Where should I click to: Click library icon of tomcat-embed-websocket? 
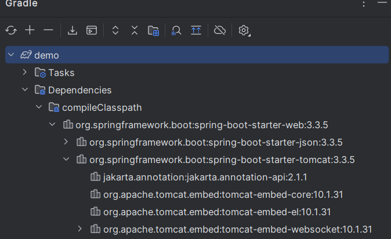[x=95, y=229]
